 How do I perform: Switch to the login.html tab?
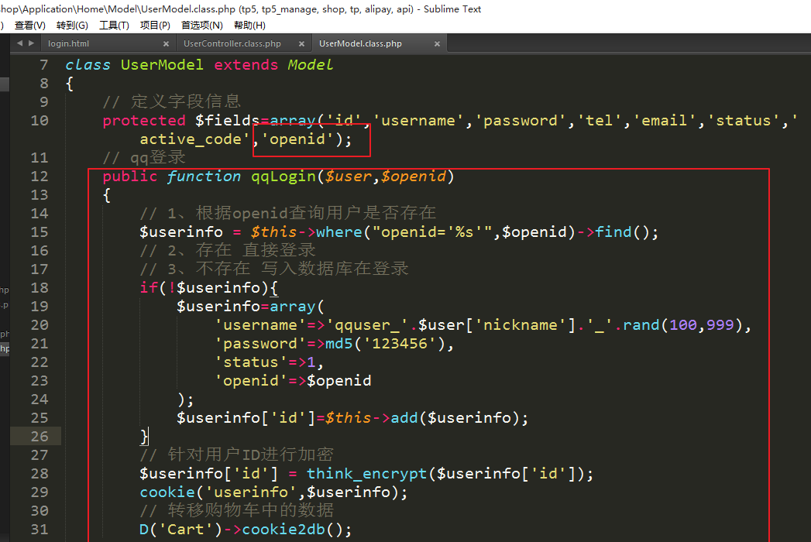[x=70, y=44]
